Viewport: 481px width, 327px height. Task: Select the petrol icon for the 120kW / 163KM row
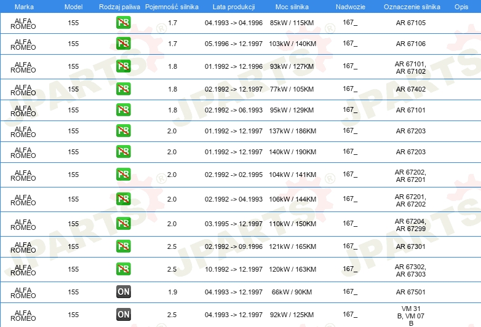123,269
